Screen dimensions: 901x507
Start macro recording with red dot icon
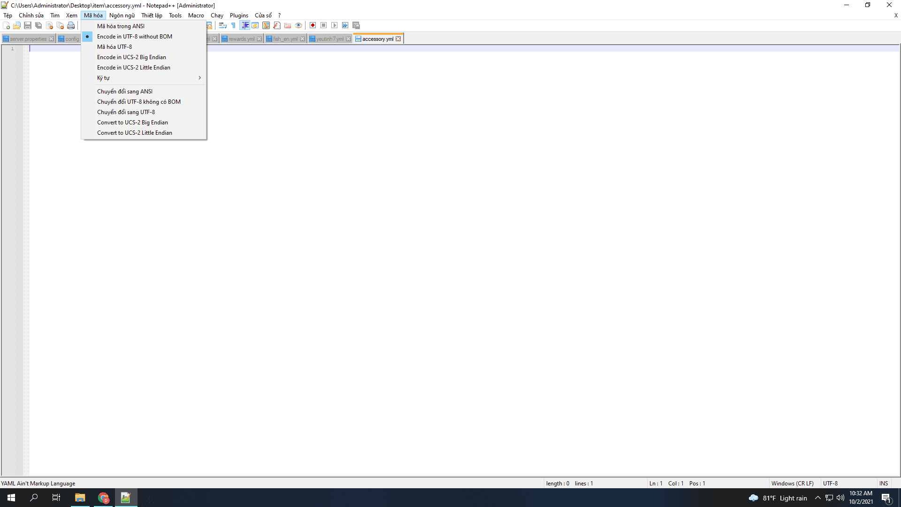click(313, 25)
